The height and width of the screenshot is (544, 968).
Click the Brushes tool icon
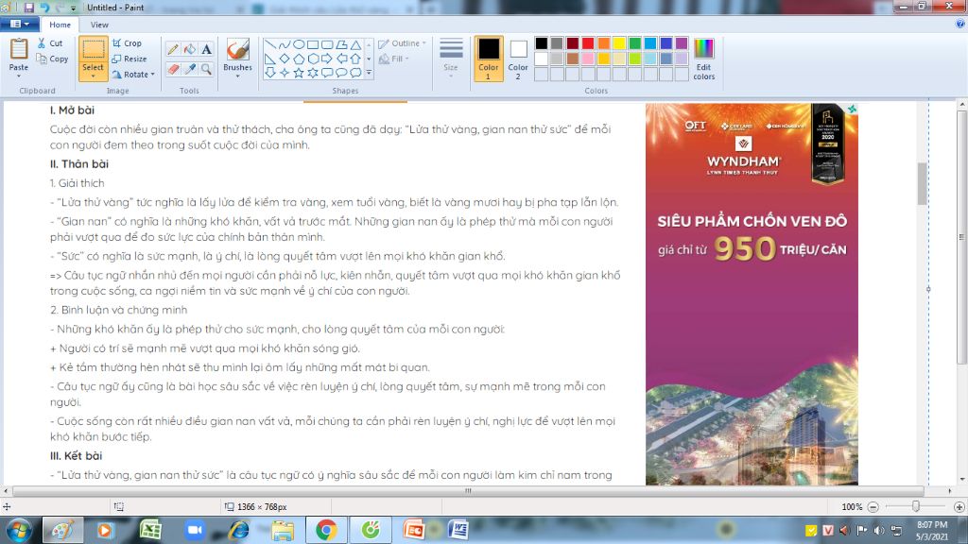tap(237, 50)
